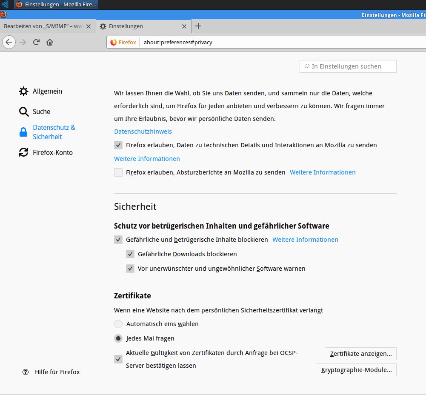This screenshot has width=426, height=395.
Task: Select the Datenschutz & Sicherheit lock icon
Action: [23, 132]
